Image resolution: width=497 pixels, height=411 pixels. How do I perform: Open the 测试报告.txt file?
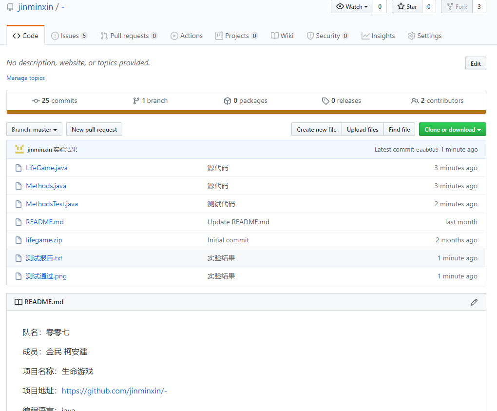[44, 258]
